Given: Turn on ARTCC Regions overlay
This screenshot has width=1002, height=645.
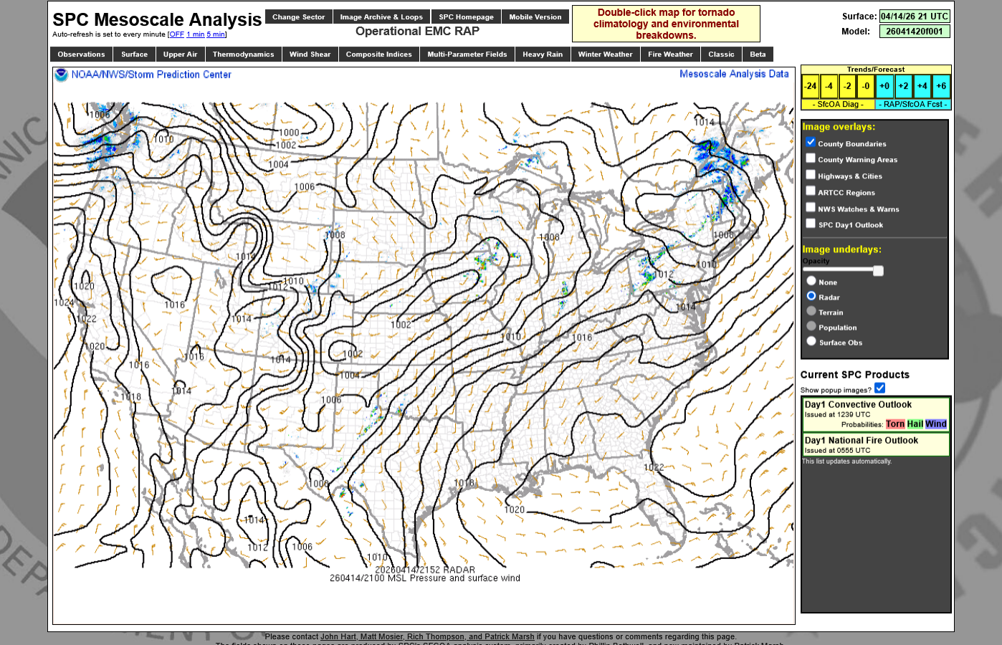Looking at the screenshot, I should pos(811,191).
